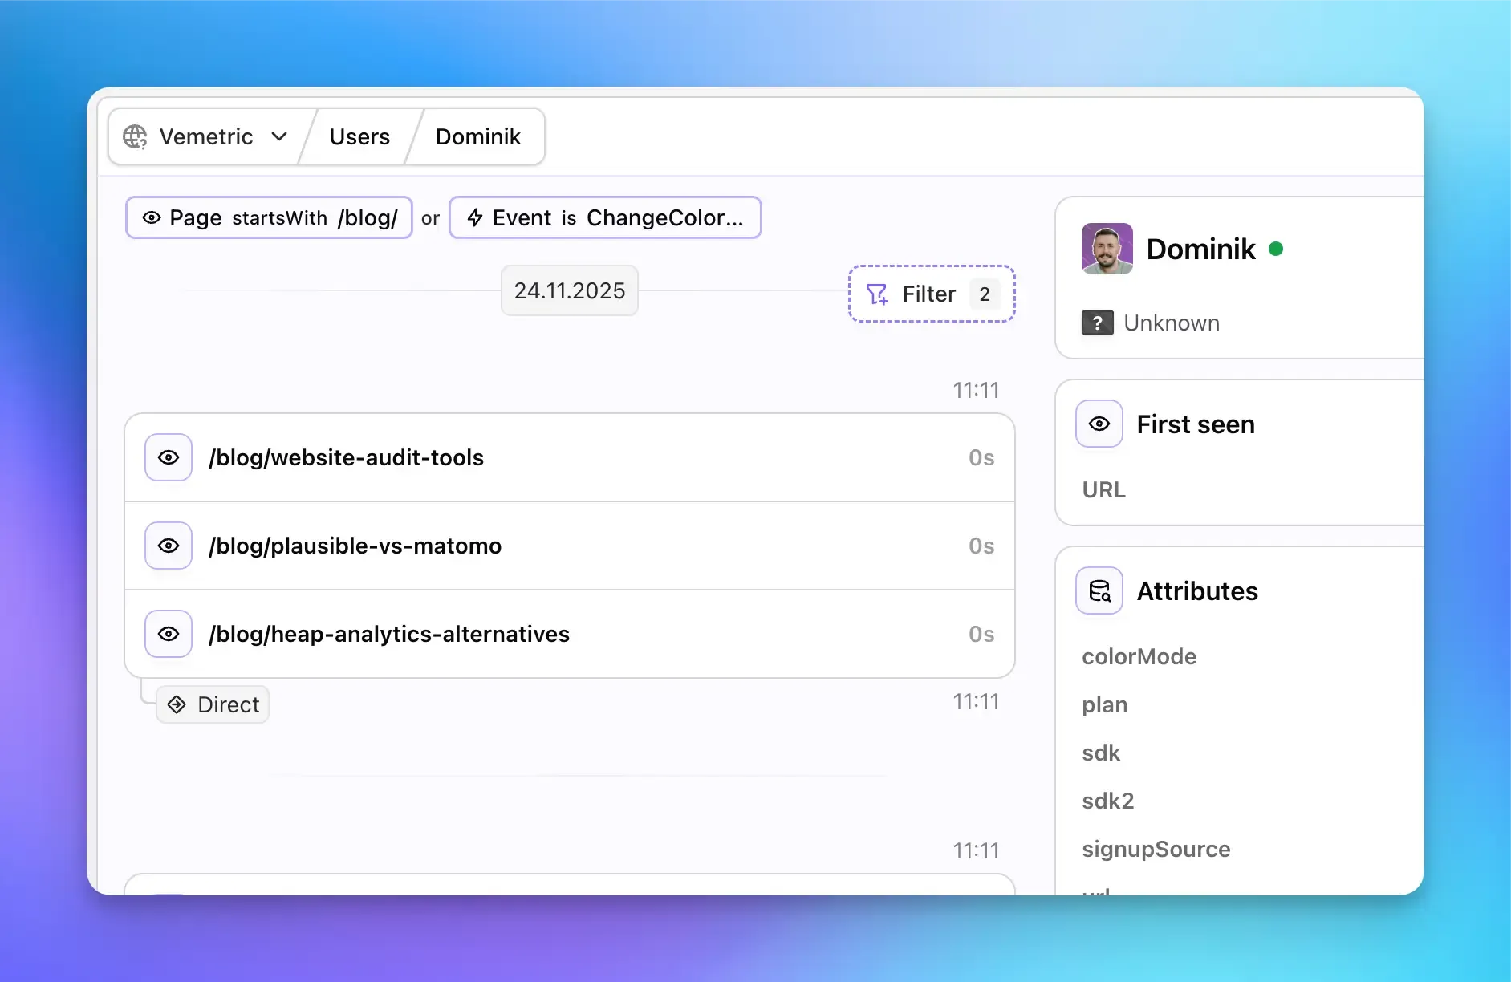Click the green online status dot beside Dominik

[1276, 249]
